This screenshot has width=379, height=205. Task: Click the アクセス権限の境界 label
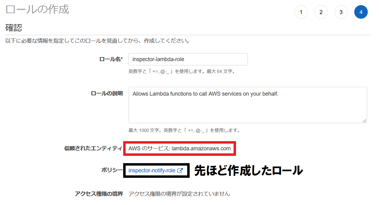(99, 194)
